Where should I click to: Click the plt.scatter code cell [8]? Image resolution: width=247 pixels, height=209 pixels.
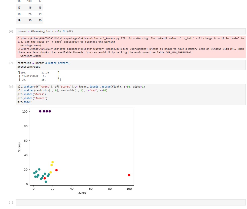coord(131,94)
